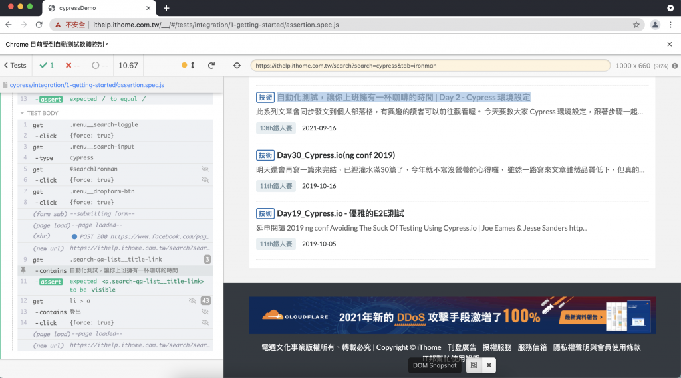Viewport: 681px width, 378px height.
Task: Click the Cypress app URL field
Action: (430, 66)
